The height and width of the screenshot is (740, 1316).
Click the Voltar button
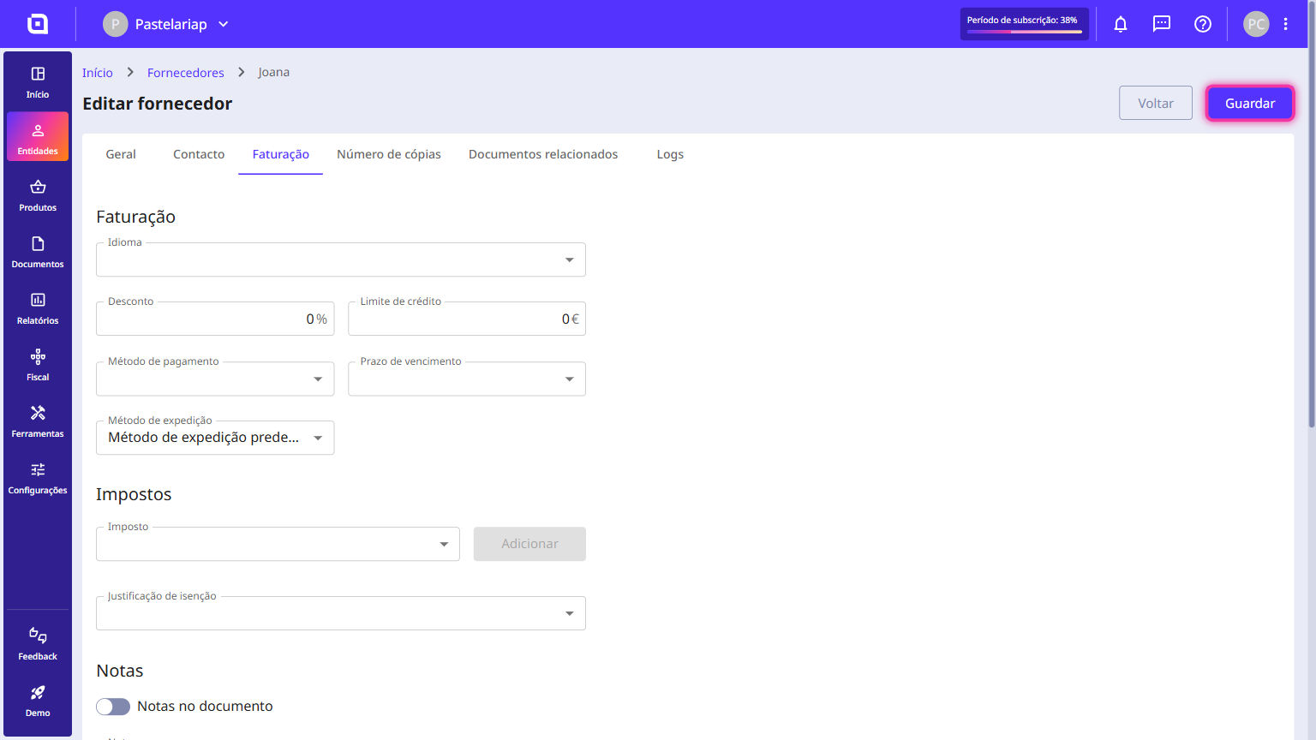1156,103
